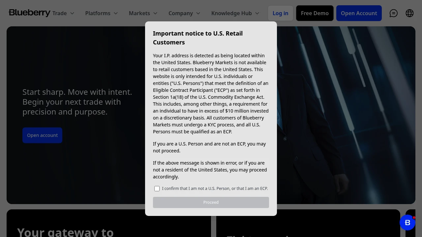Click the Log in button
Image resolution: width=422 pixels, height=237 pixels.
click(x=281, y=13)
